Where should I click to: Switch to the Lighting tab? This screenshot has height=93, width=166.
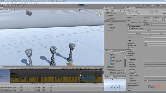click(x=139, y=8)
